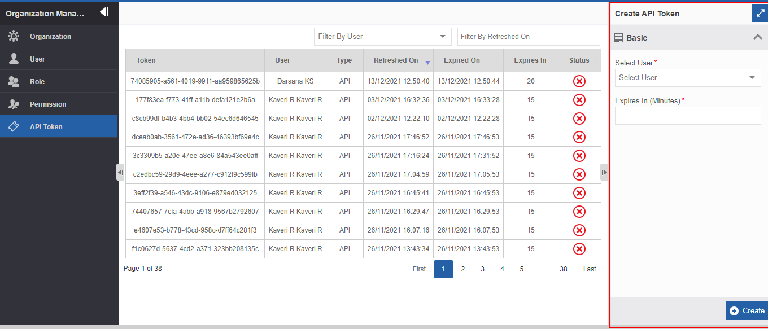Go to page 3
The image size is (768, 329).
pyautogui.click(x=482, y=269)
